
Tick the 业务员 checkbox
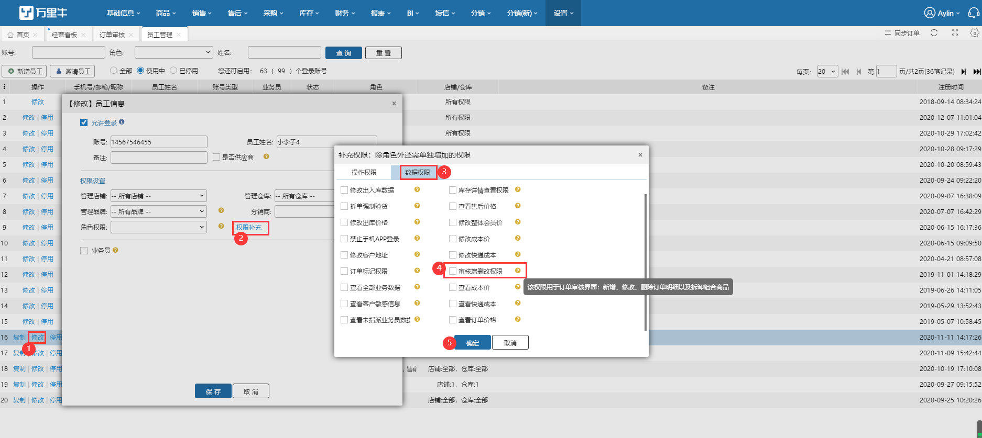(84, 251)
